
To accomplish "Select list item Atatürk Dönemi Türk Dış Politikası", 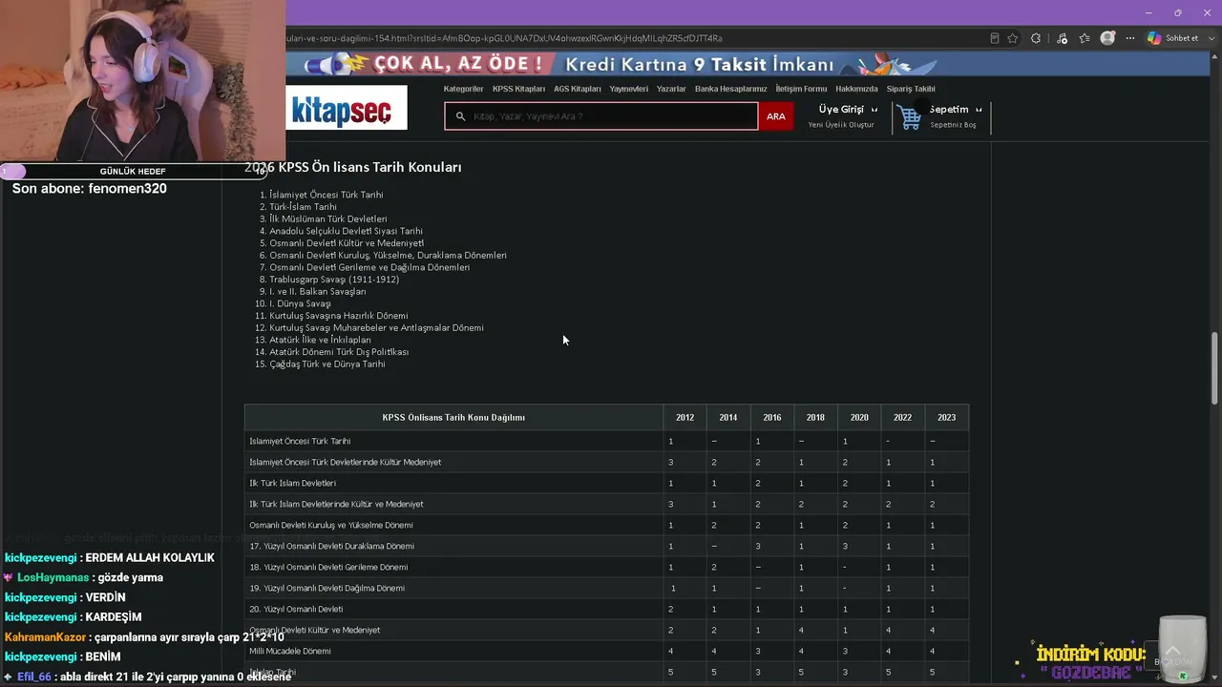I will click(x=339, y=352).
